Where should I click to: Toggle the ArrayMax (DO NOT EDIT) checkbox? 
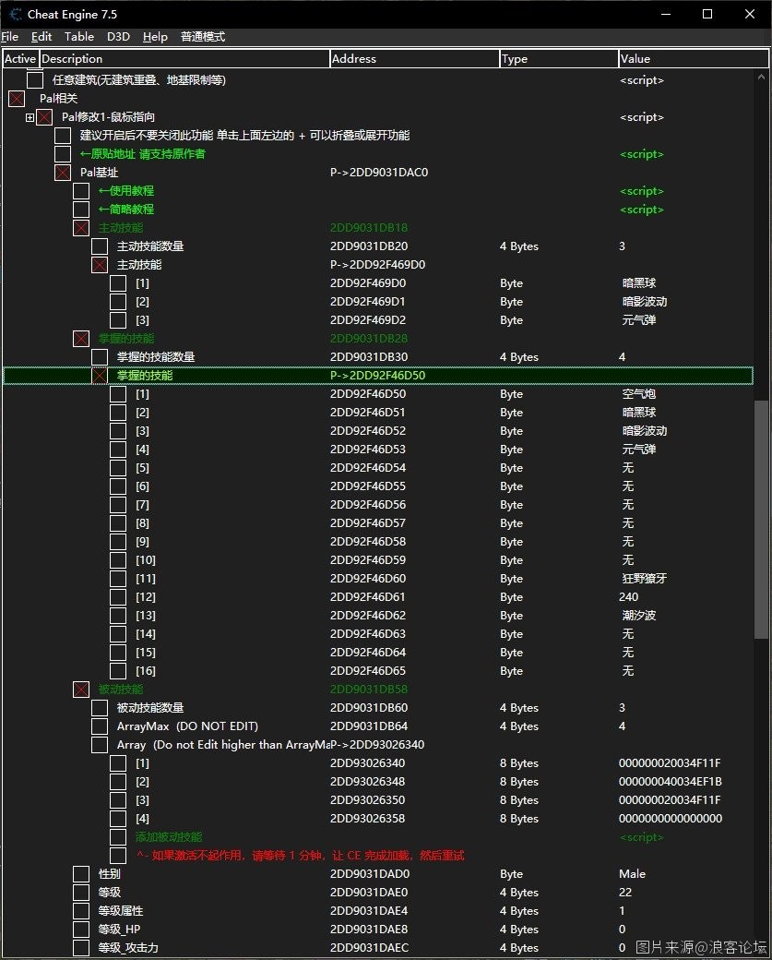99,726
